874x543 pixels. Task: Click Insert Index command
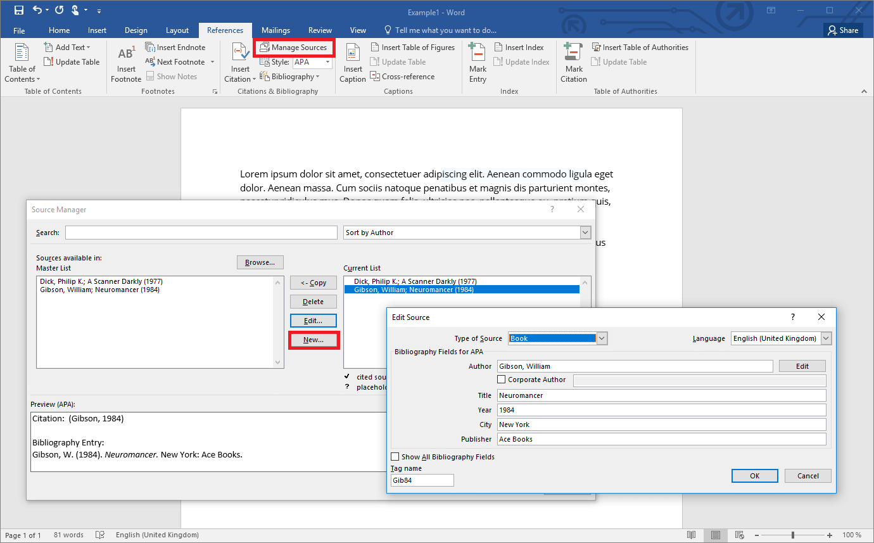519,48
